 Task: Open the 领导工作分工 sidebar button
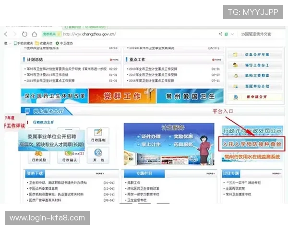pos(255,65)
